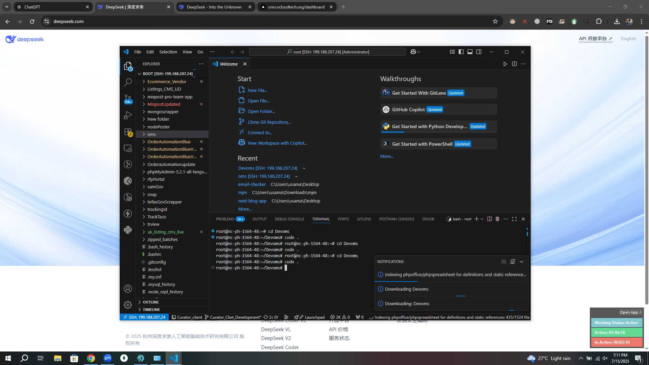The height and width of the screenshot is (365, 649).
Task: Open the Selection menu
Action: point(168,52)
